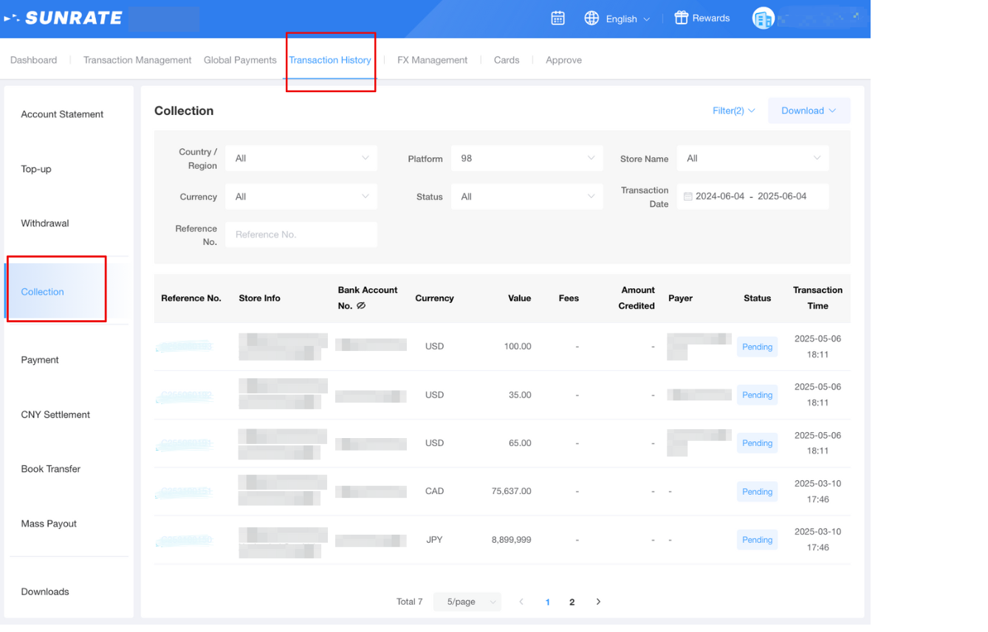Screen dimensions: 988x632
Task: Open Rewards gift icon
Action: point(681,18)
